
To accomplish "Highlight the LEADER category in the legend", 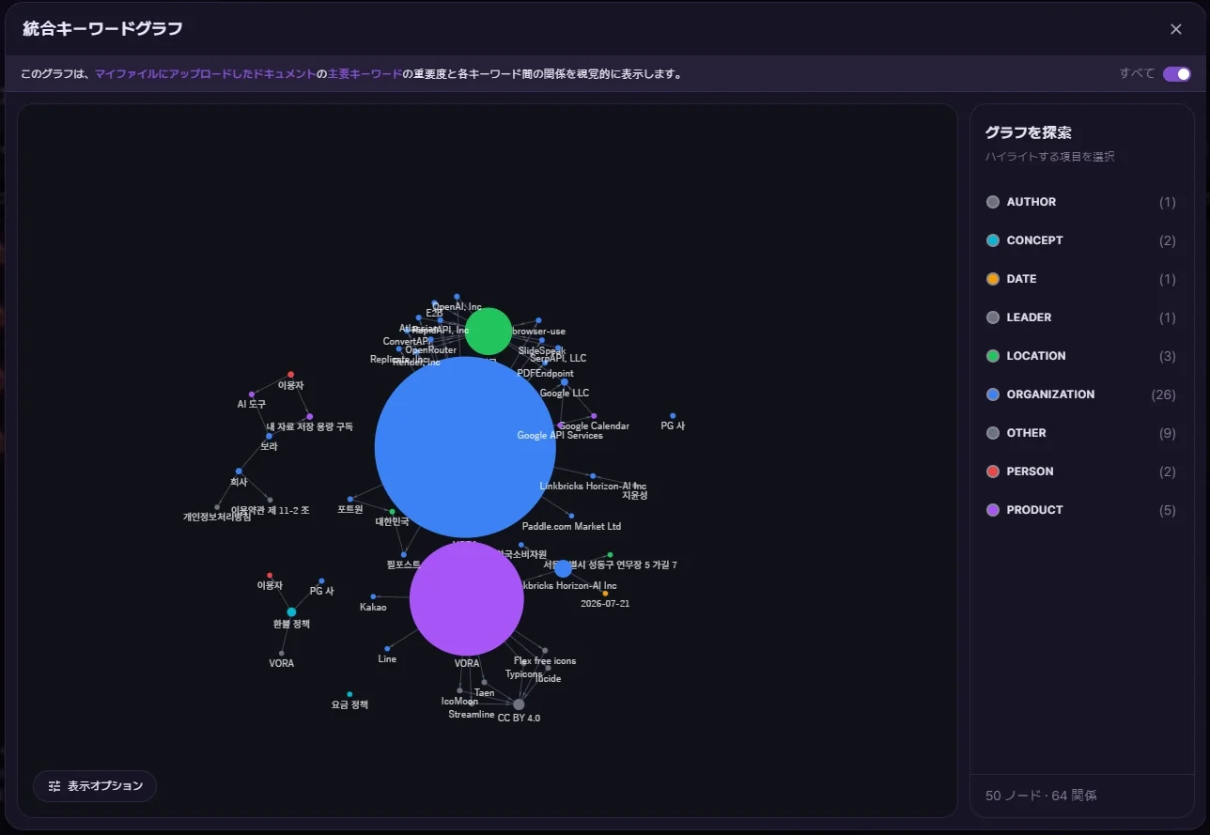I will click(1080, 317).
